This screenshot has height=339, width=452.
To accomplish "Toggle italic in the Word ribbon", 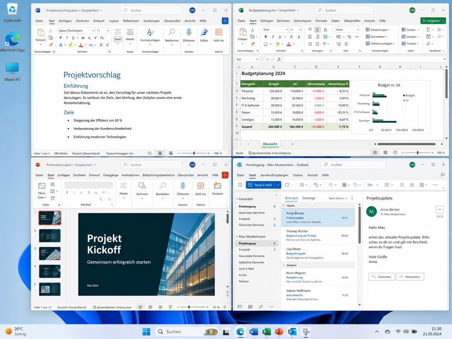I will (x=67, y=38).
